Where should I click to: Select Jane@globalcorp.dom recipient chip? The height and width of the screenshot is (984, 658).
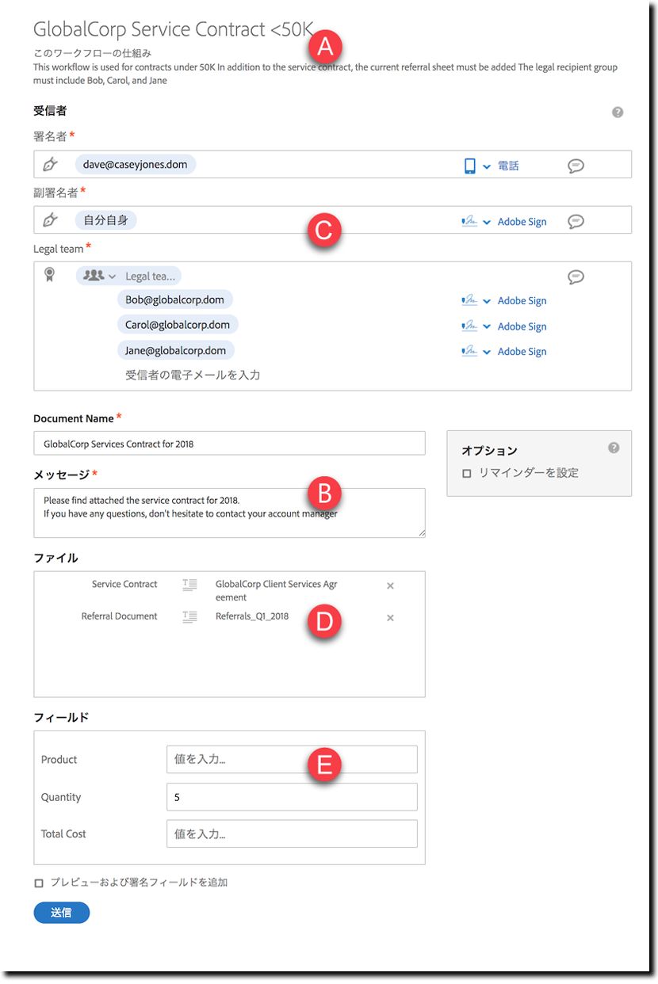(x=176, y=350)
